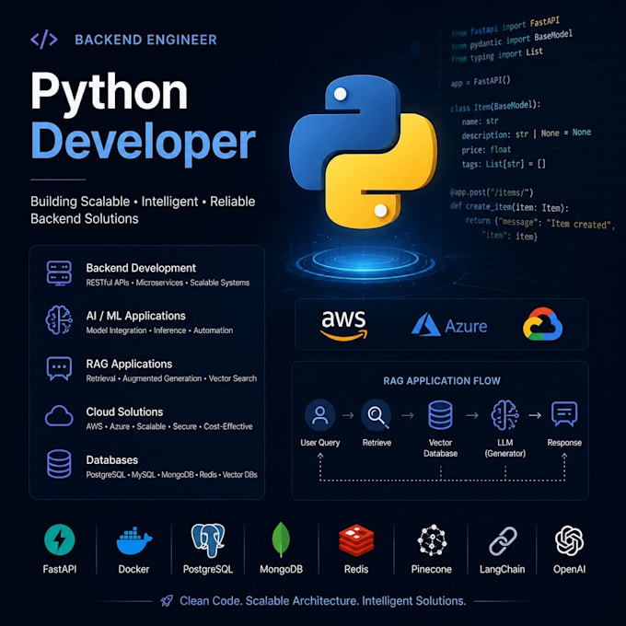626x626 pixels.
Task: Click the AWS logo
Action: click(x=343, y=325)
